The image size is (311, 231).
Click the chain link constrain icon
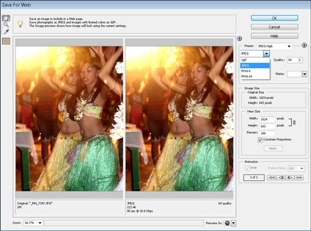(x=294, y=122)
